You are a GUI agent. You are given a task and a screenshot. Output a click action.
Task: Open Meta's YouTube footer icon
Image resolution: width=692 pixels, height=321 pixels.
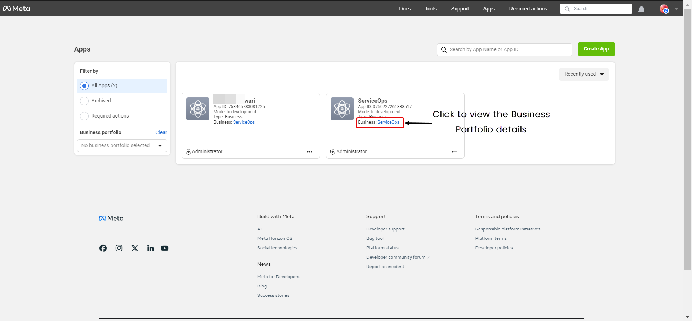pyautogui.click(x=165, y=248)
